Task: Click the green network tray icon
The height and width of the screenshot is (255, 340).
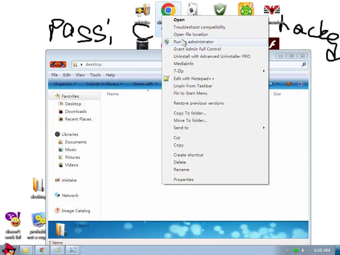Action: [296, 250]
